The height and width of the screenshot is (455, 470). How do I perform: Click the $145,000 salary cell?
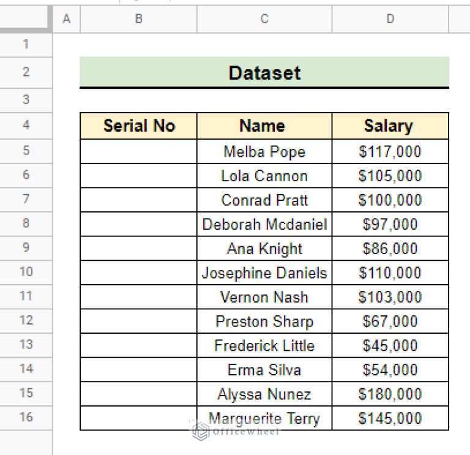pos(390,418)
